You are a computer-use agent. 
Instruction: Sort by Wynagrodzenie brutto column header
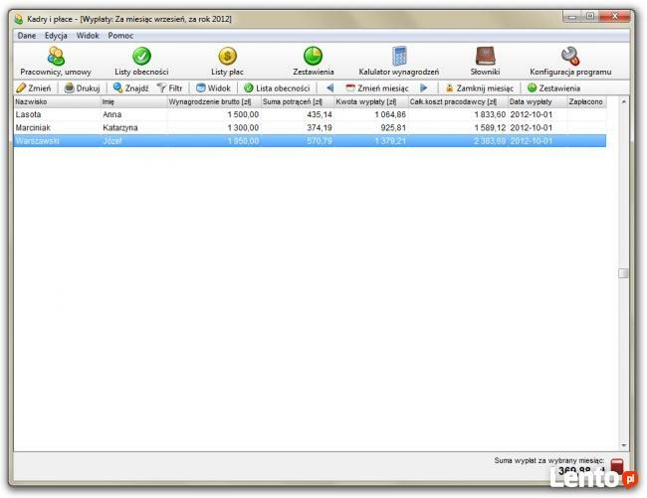pyautogui.click(x=213, y=101)
